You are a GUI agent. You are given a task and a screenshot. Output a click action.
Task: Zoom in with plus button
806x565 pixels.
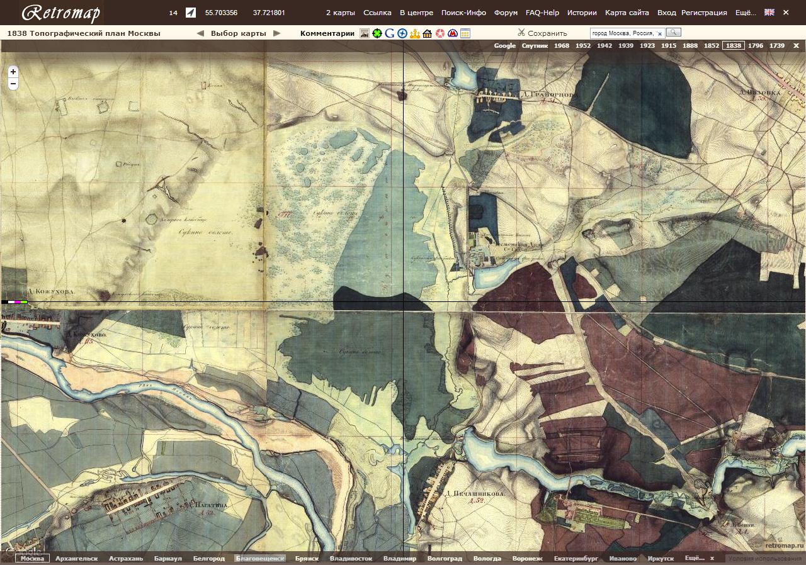13,72
